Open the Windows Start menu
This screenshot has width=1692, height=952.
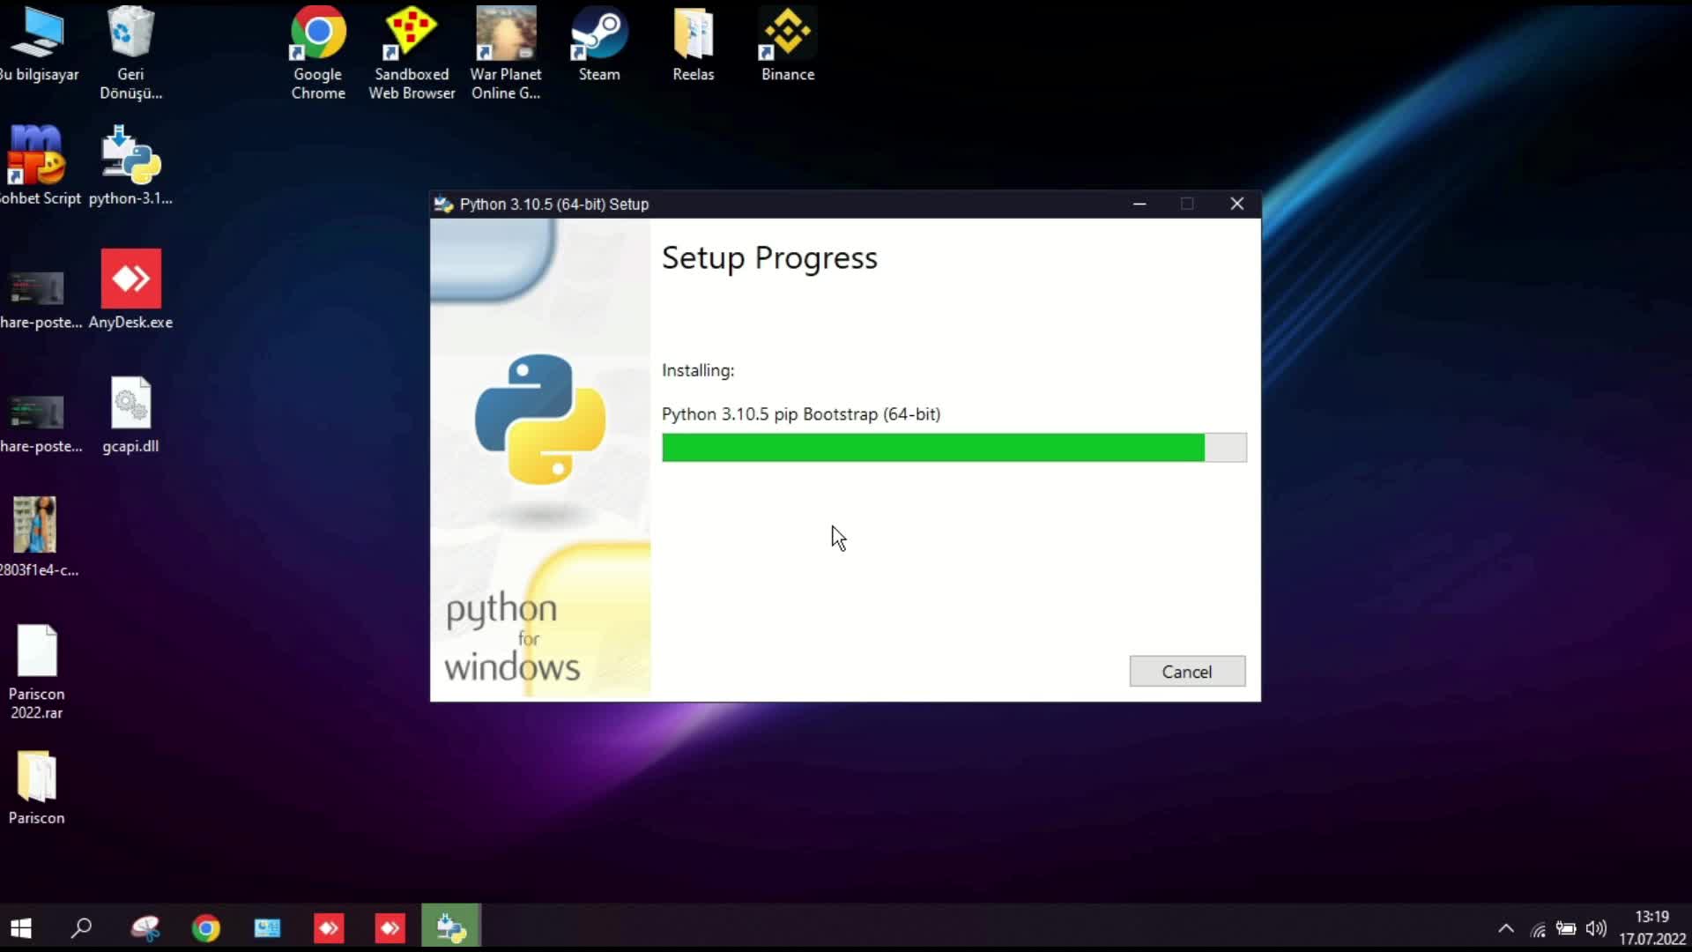(x=21, y=928)
